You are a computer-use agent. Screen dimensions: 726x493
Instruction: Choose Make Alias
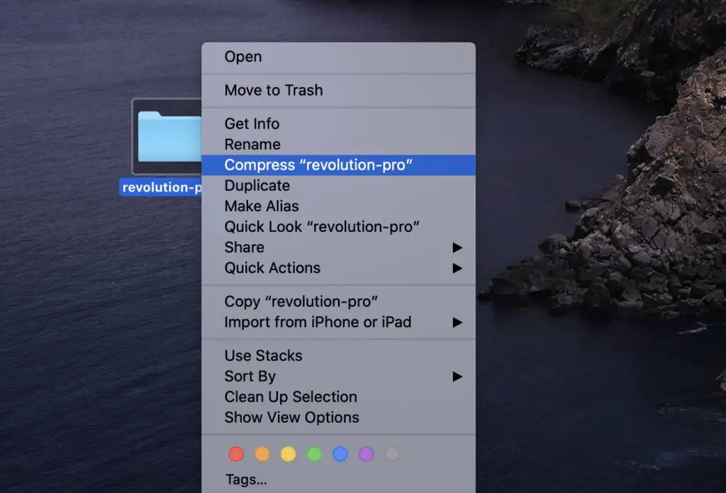(x=262, y=206)
